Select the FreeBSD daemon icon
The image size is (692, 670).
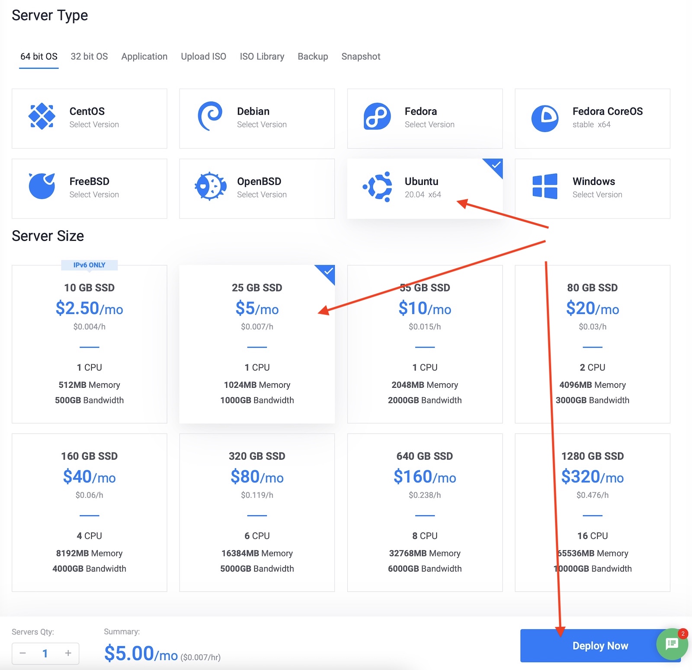42,186
